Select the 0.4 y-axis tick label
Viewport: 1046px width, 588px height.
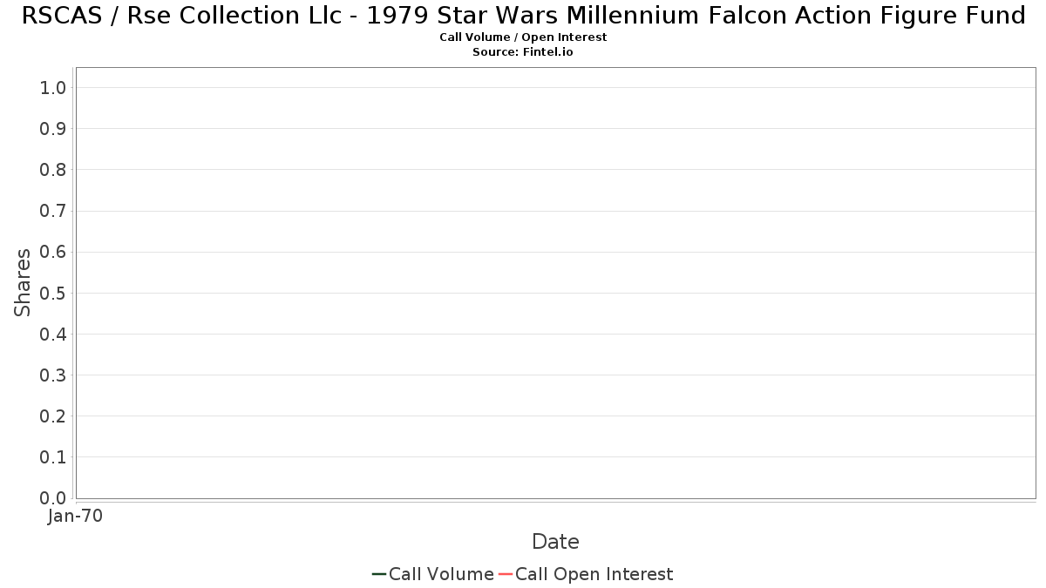click(53, 335)
